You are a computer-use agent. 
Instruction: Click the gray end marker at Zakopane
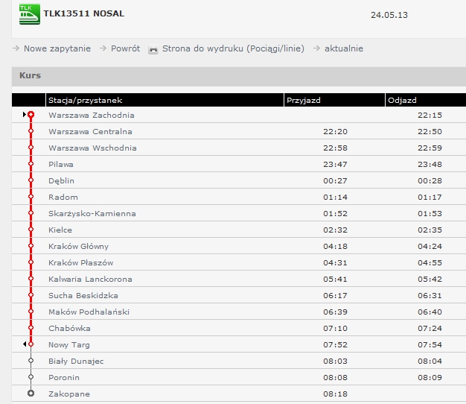[31, 394]
